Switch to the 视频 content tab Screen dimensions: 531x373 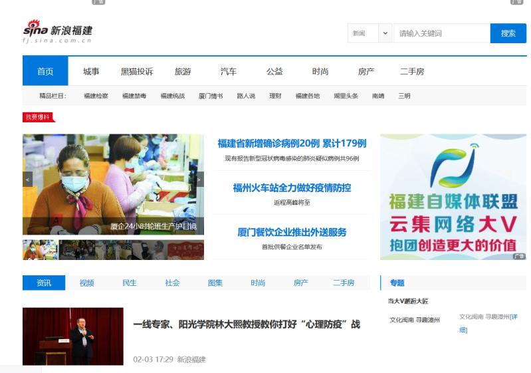pos(86,283)
